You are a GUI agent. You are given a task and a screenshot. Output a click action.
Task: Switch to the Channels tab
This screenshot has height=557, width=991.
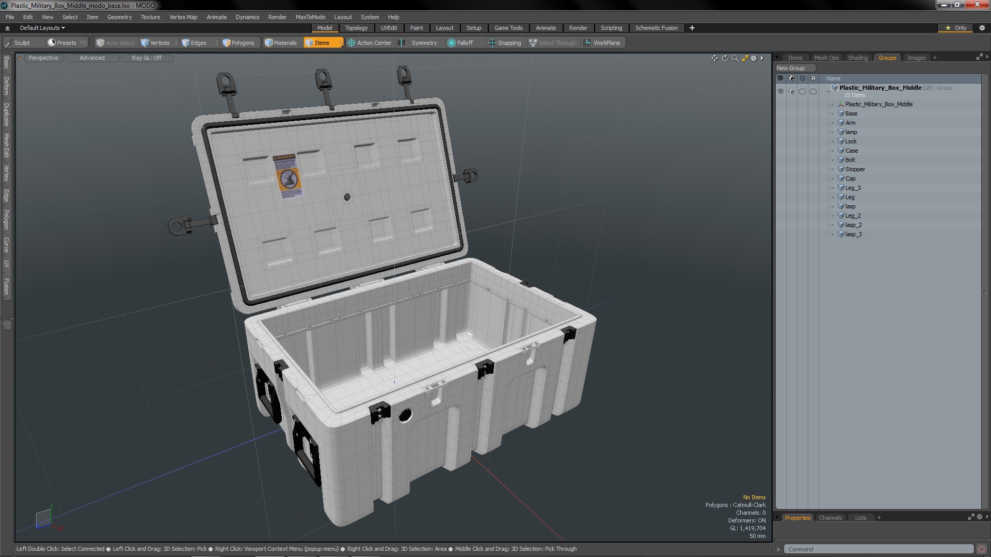(830, 518)
